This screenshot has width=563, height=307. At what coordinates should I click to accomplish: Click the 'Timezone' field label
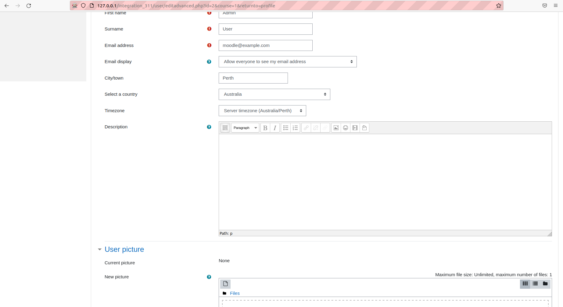[x=114, y=111]
